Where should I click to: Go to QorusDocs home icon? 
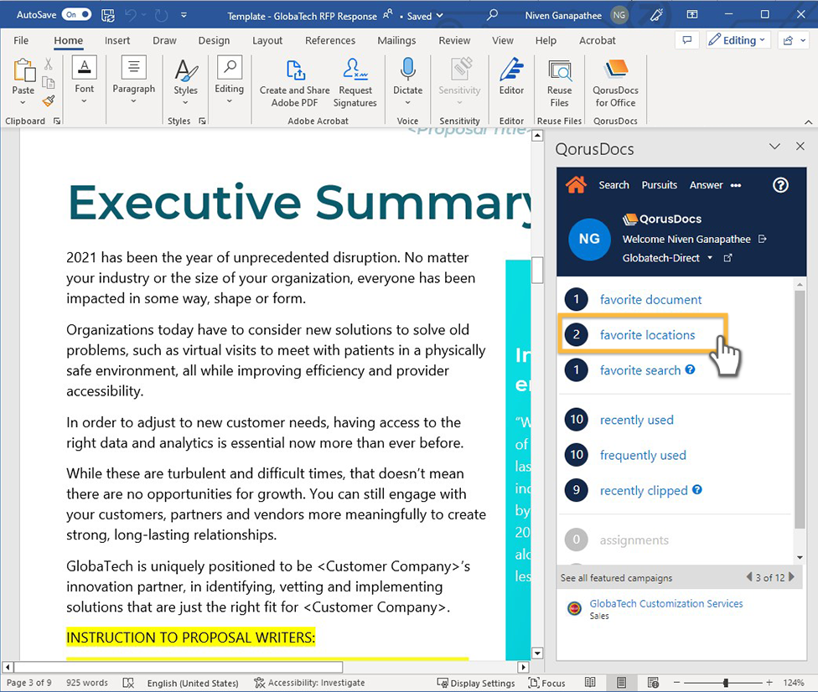pyautogui.click(x=576, y=184)
